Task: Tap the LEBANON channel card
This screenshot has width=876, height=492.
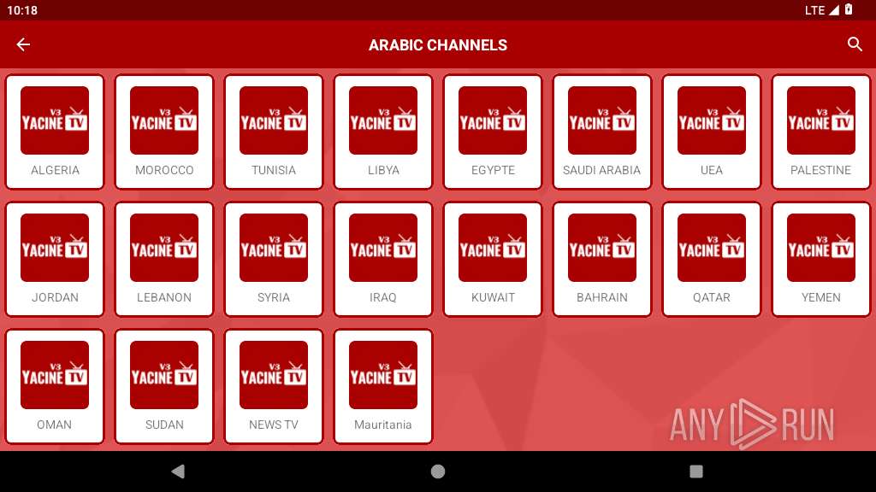Action: 164,260
